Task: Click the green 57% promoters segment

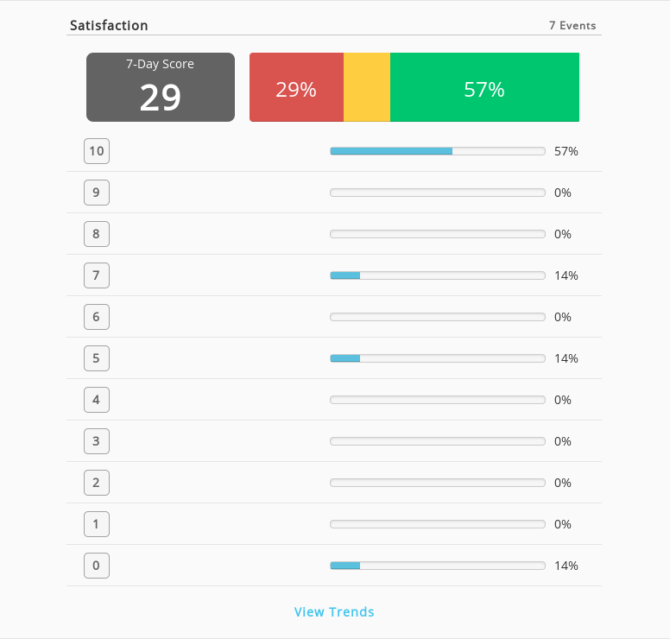Action: (x=485, y=87)
